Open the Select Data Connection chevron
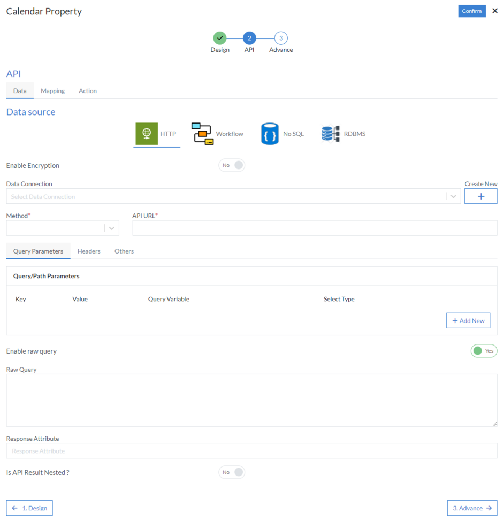 tap(453, 196)
